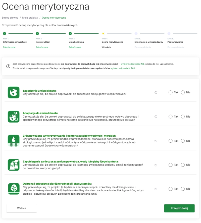Click the factory pollution icon for Zapobieganie zanieczyszczeniom
The width and height of the screenshot is (201, 223).
pos(14,165)
